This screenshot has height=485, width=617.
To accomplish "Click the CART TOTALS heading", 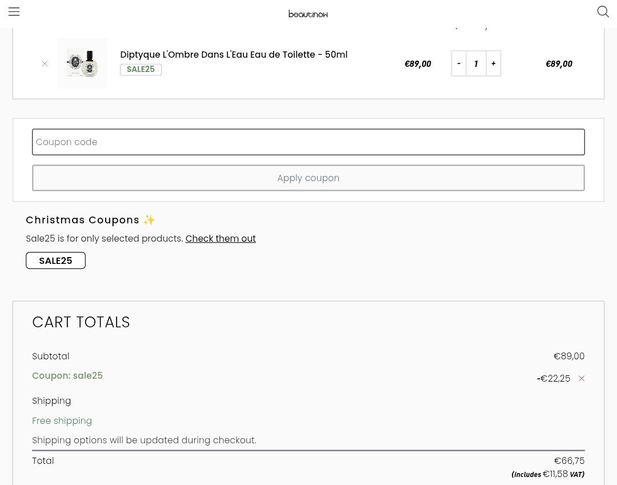I will [x=81, y=322].
